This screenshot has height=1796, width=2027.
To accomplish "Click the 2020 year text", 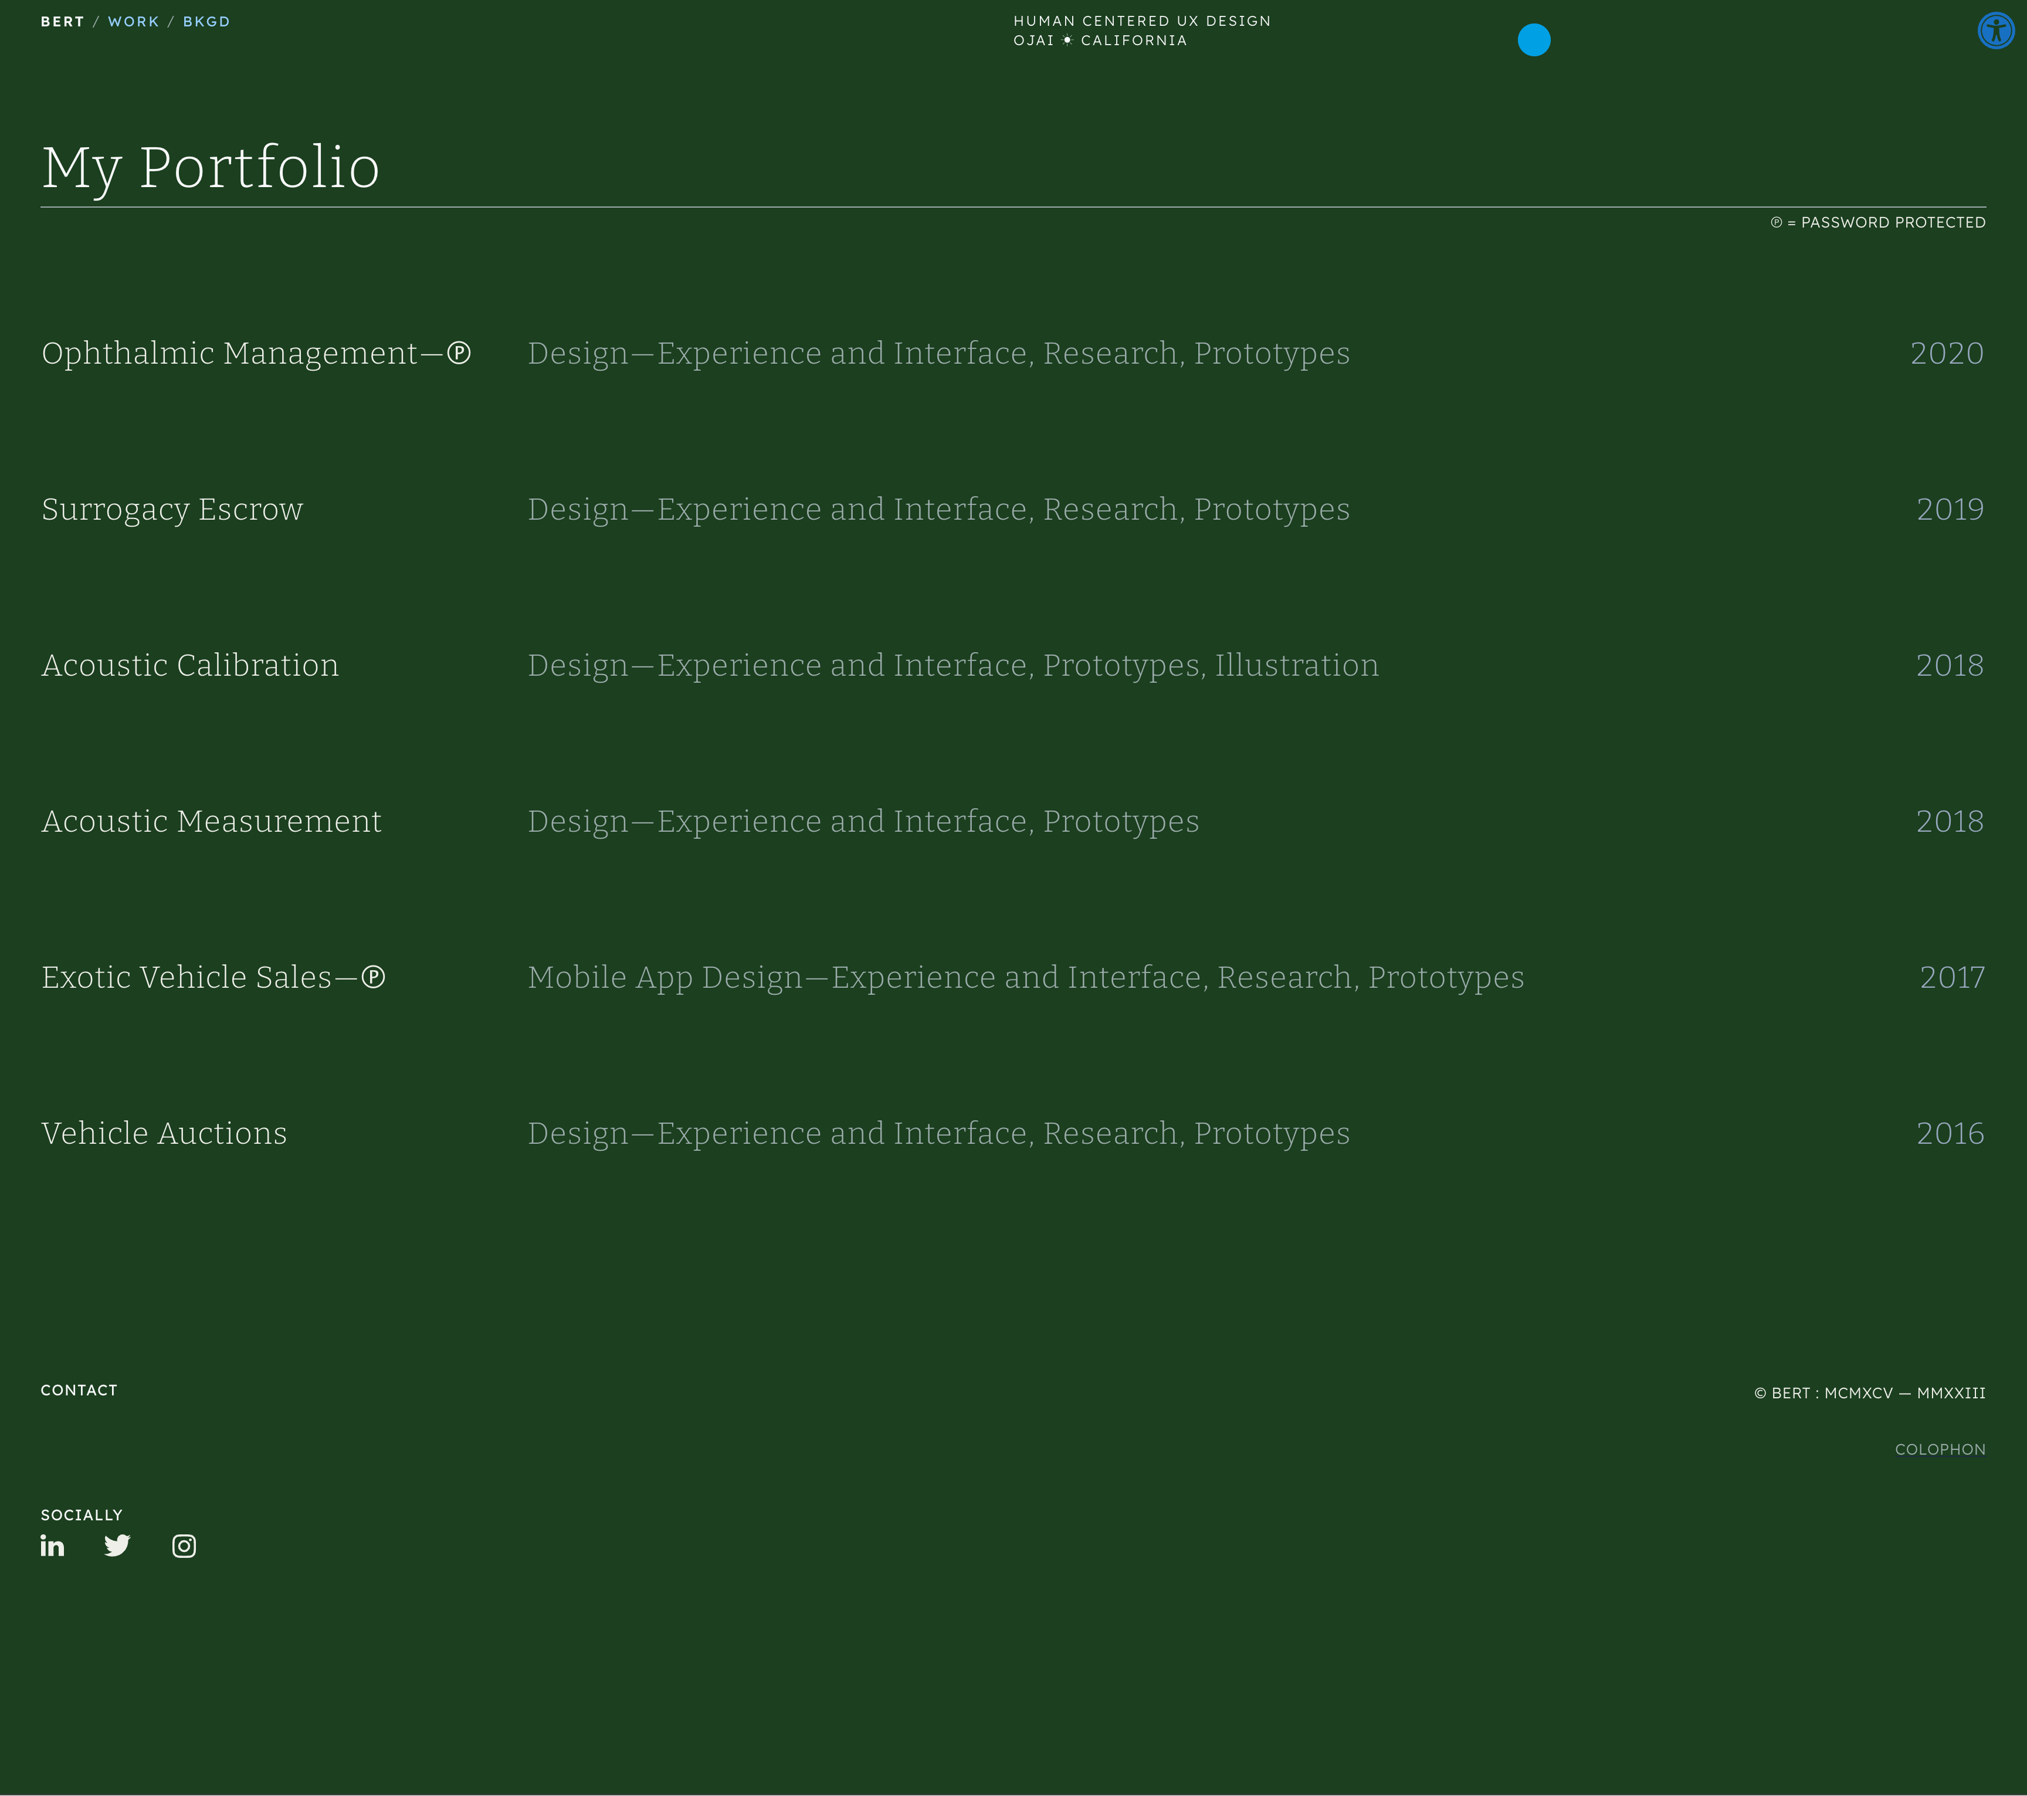I will click(x=1947, y=353).
